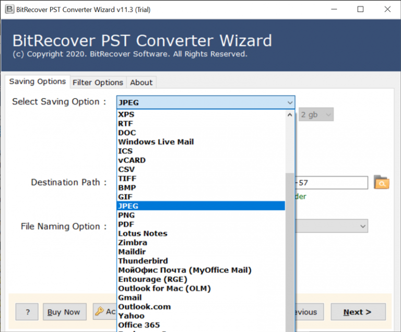Click the partially hidden Previous button
Viewport: 401px width, 332px height.
coord(310,312)
